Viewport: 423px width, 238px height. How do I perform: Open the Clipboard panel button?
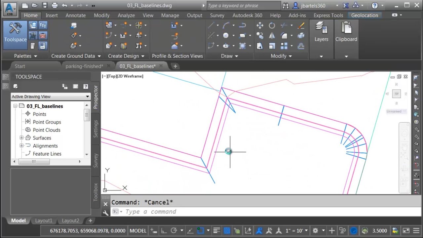pos(346,33)
